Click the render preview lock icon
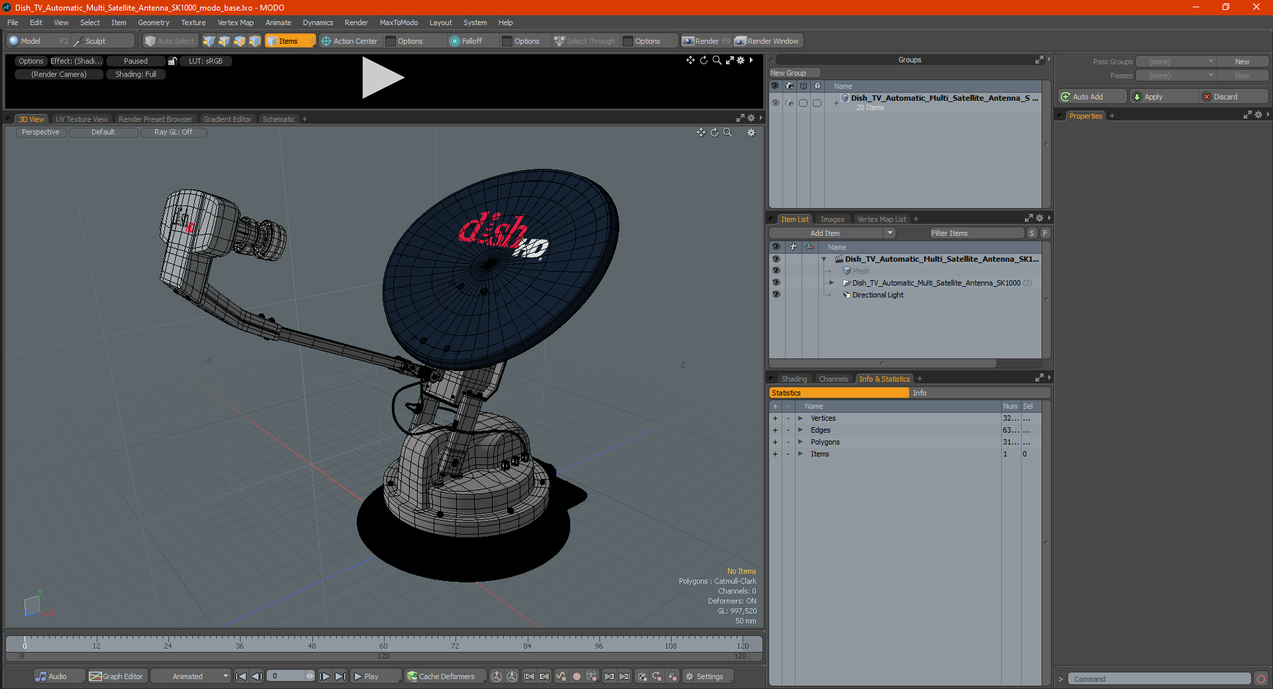This screenshot has height=689, width=1273. [172, 61]
